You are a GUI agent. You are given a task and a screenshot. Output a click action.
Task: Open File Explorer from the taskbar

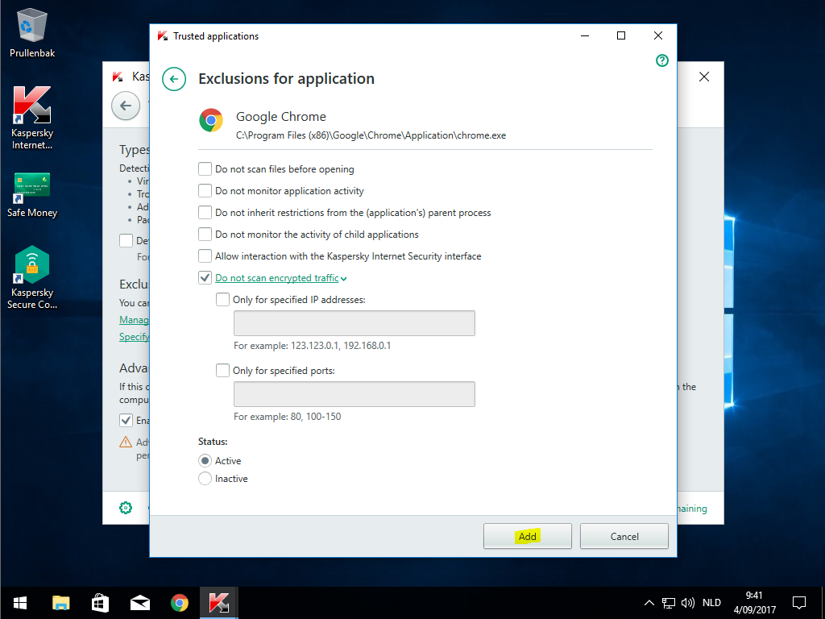click(x=60, y=603)
